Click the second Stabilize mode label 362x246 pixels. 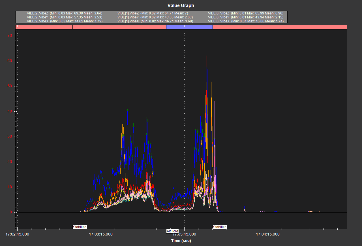click(220, 227)
